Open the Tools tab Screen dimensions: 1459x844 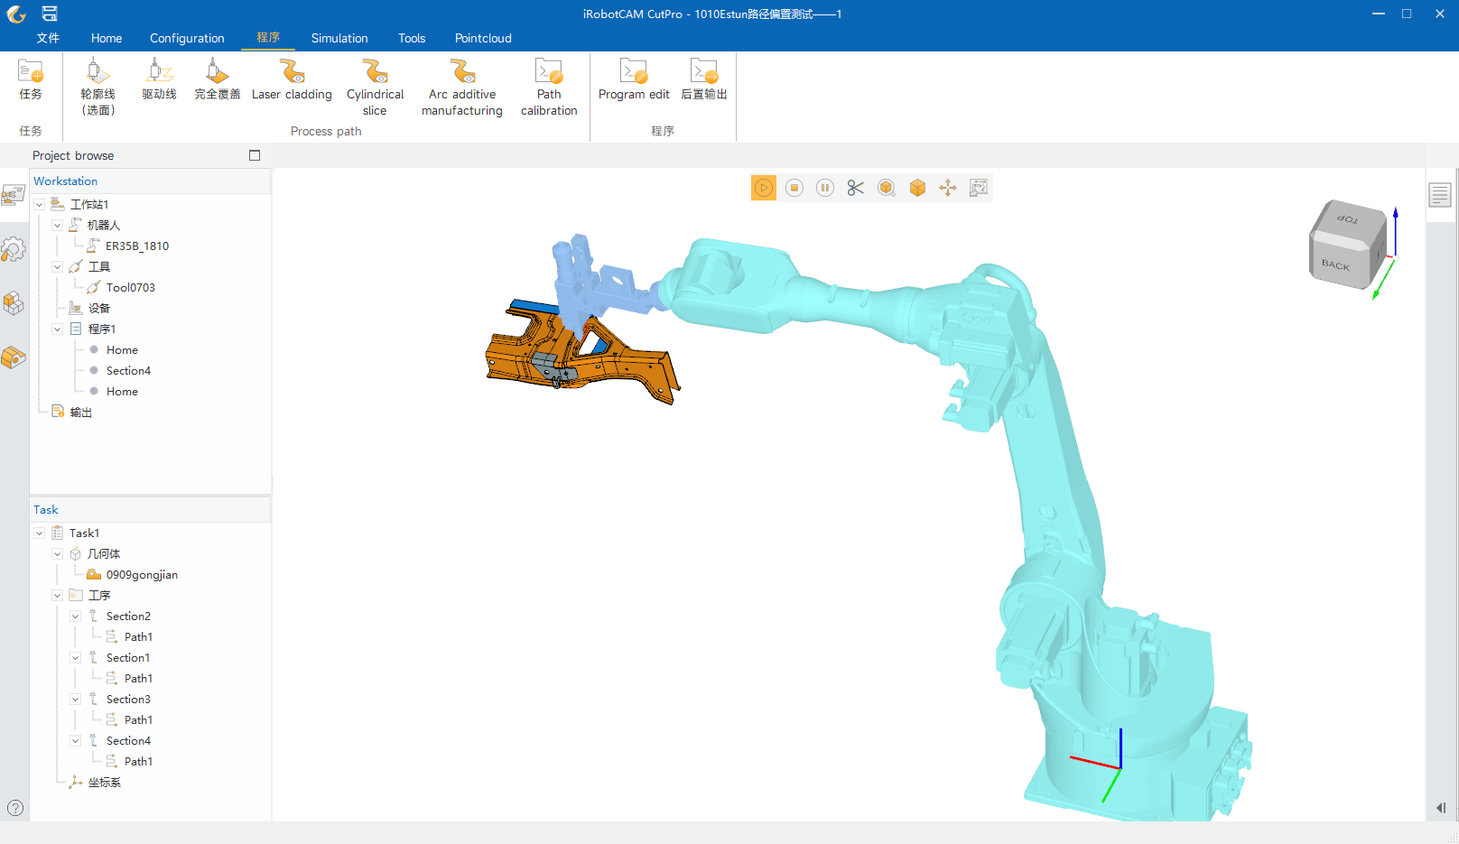pos(412,38)
